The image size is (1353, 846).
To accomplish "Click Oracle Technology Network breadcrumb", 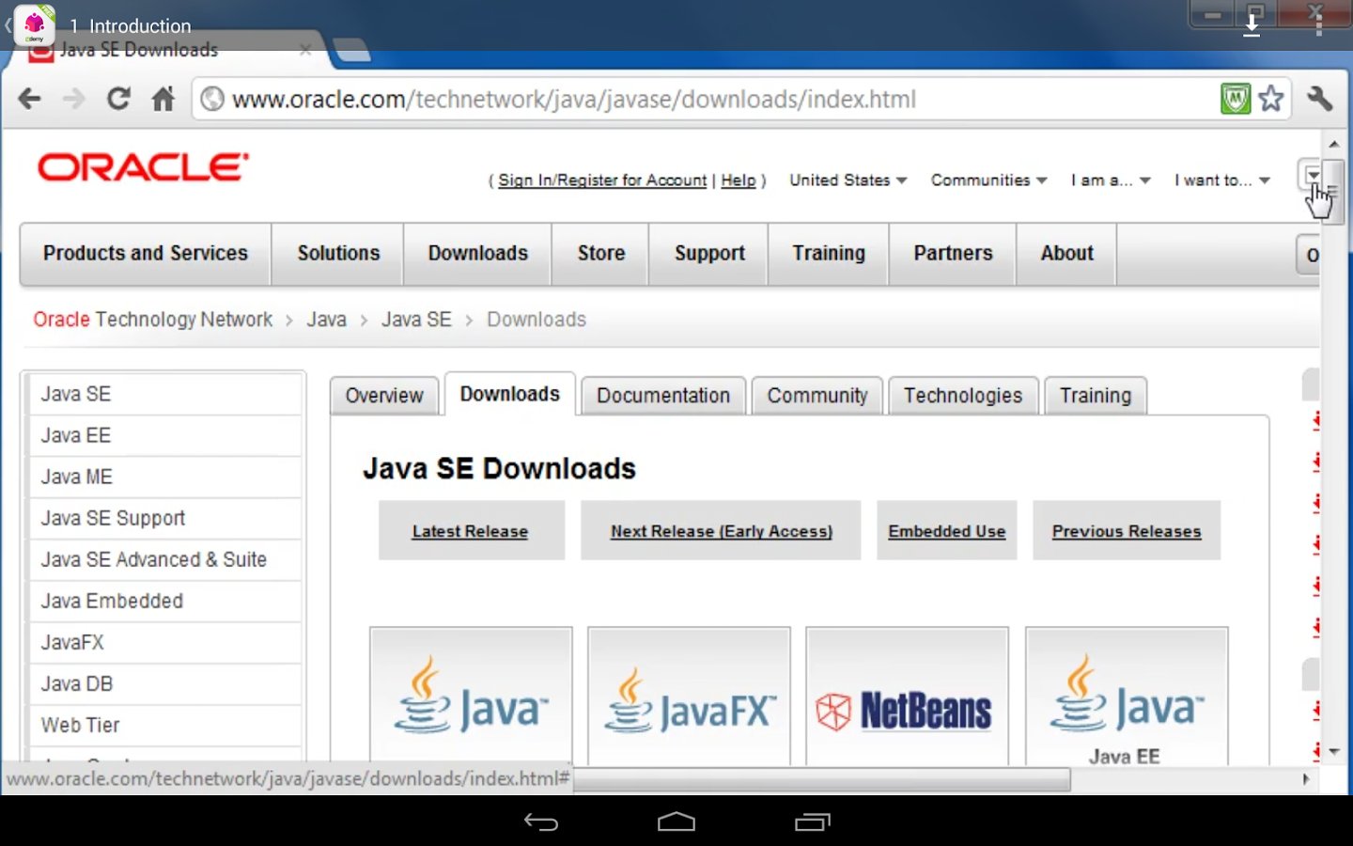I will [153, 320].
